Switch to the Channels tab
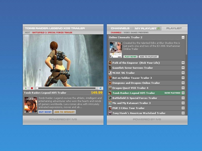This screenshot has height=151, width=202. pyautogui.click(x=120, y=28)
